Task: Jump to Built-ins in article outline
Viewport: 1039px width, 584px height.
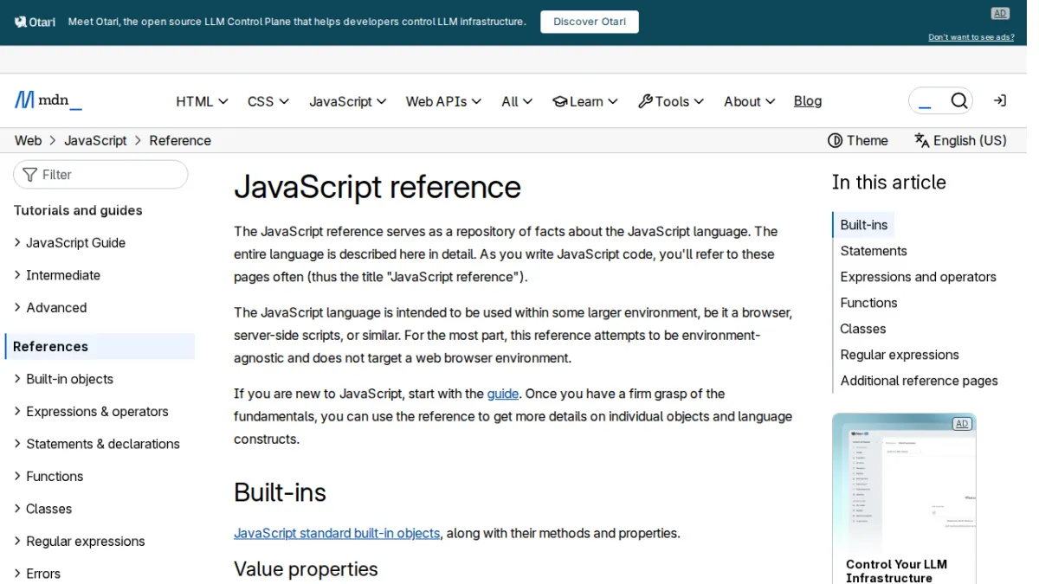Action: click(864, 225)
